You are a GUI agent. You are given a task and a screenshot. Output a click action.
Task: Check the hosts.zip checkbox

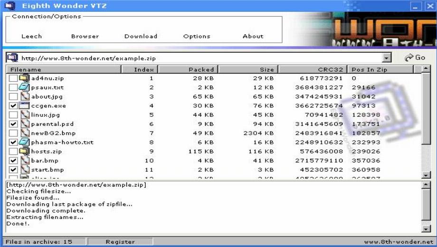point(13,152)
